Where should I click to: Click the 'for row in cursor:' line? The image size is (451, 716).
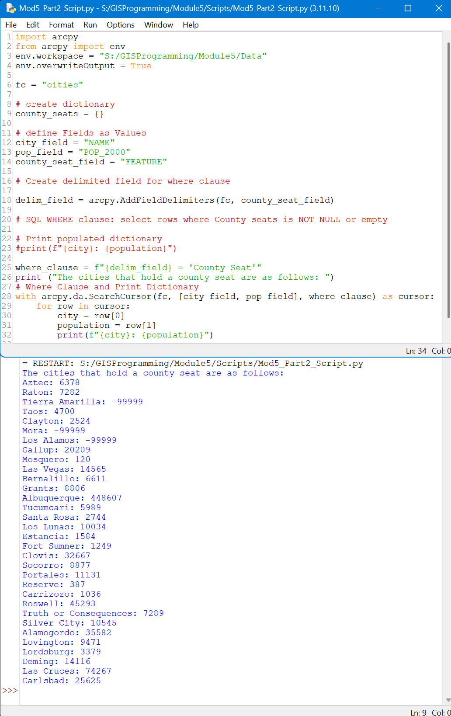coord(83,306)
